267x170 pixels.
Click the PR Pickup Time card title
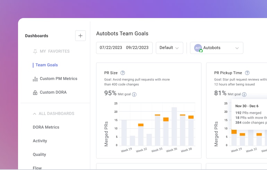pyautogui.click(x=228, y=73)
